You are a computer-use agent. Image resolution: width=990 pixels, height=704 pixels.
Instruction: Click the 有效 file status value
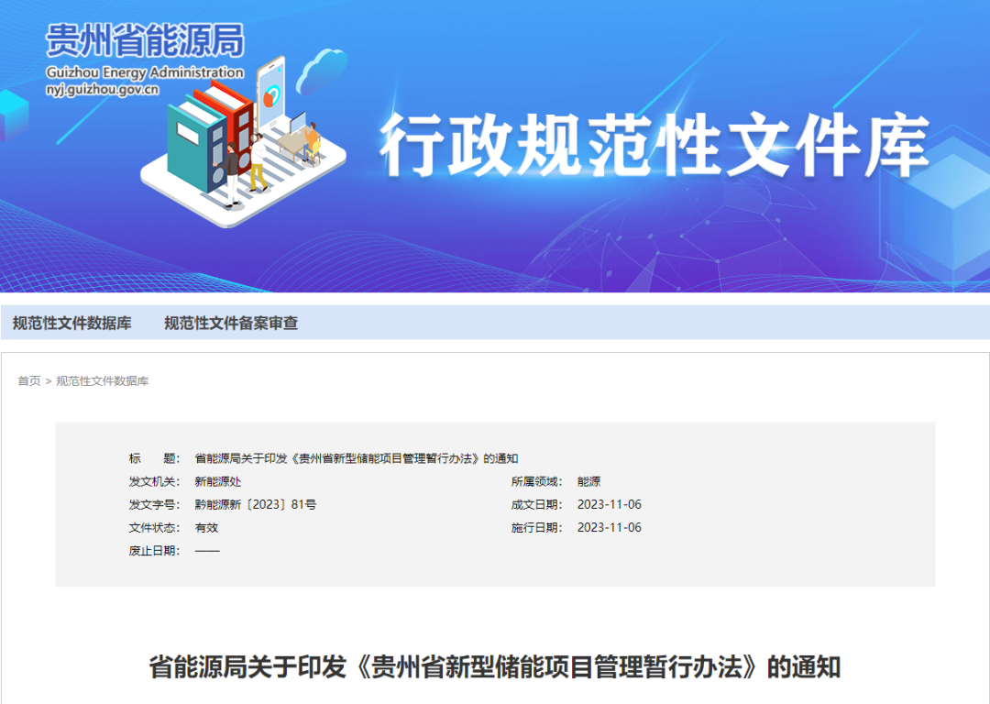(206, 528)
